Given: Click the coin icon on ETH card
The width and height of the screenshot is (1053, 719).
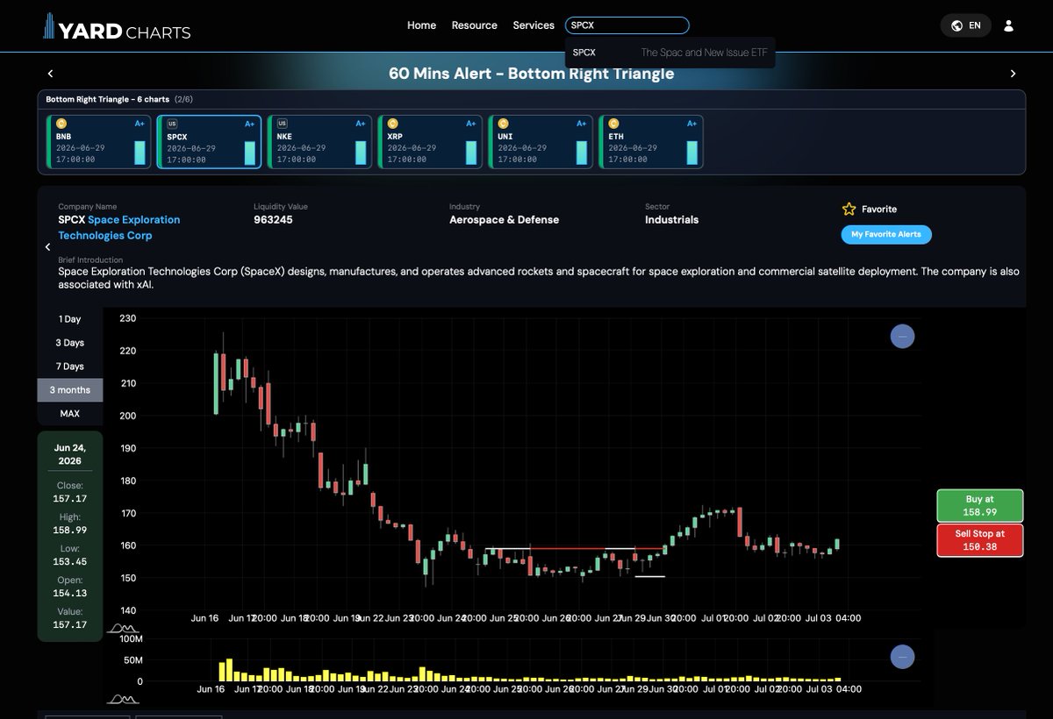Looking at the screenshot, I should click(614, 124).
